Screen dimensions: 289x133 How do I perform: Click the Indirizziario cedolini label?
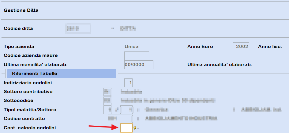pos(28,83)
